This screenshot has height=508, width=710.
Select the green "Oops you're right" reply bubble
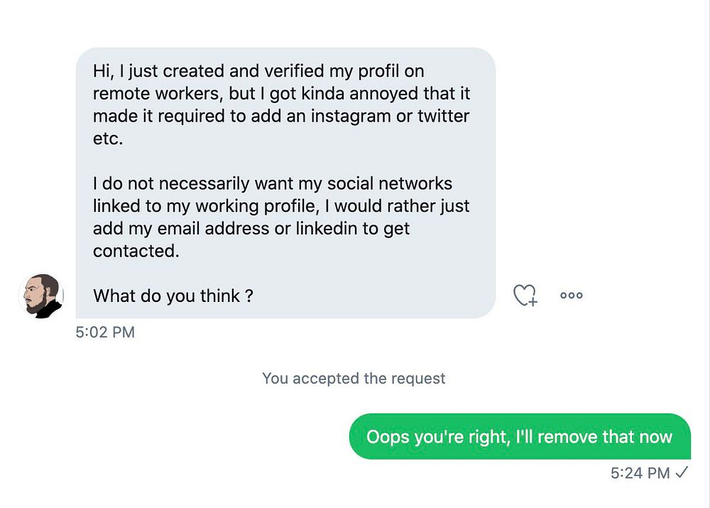click(520, 436)
